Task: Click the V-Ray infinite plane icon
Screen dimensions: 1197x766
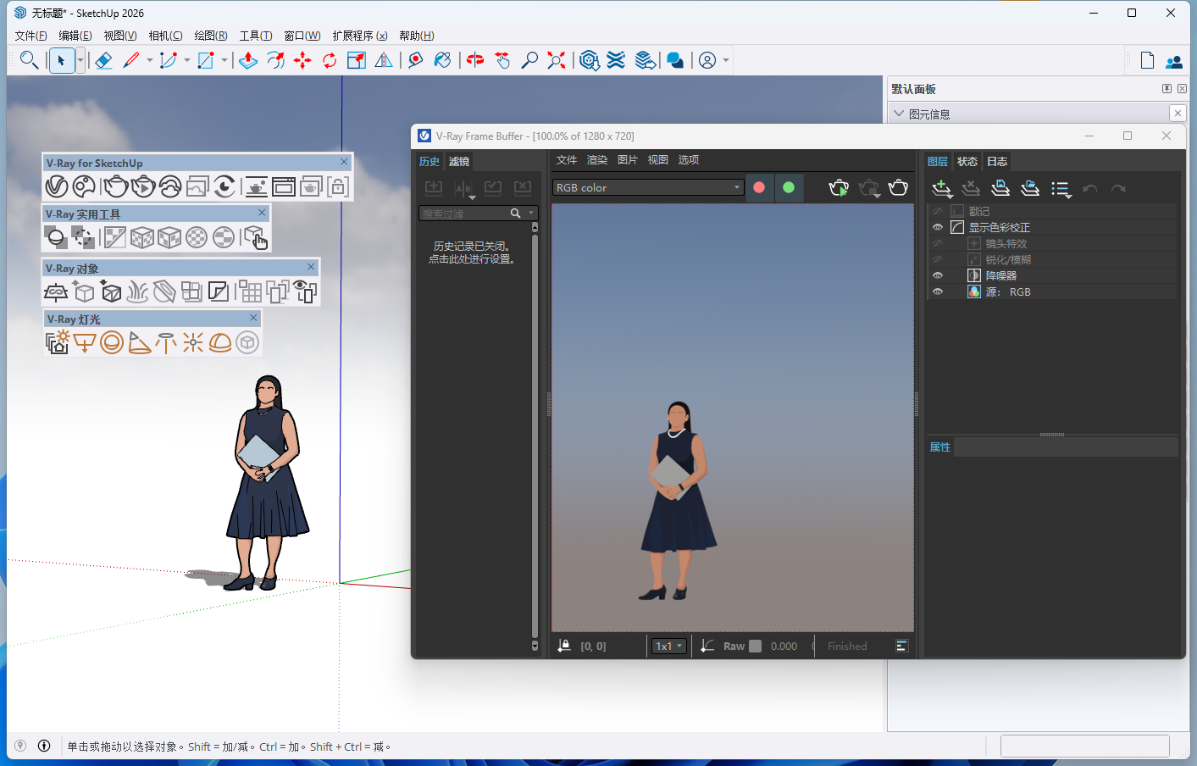Action: [x=56, y=292]
